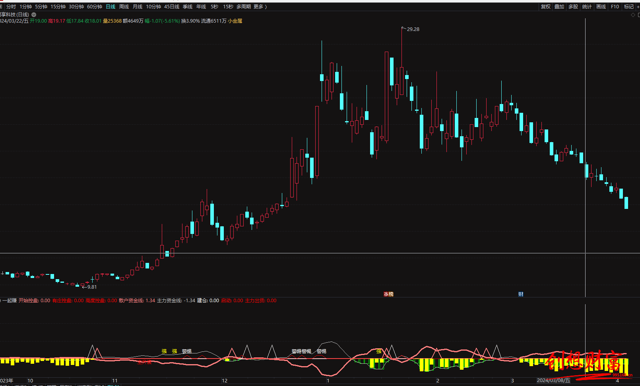
Task: Click the 主力出货: 0.00 indicator value
Action: click(260, 301)
